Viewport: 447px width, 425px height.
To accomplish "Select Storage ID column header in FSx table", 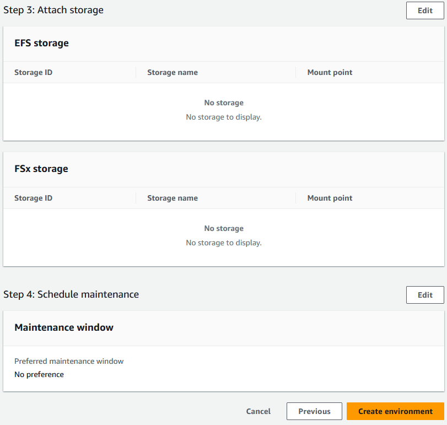I will 34,198.
